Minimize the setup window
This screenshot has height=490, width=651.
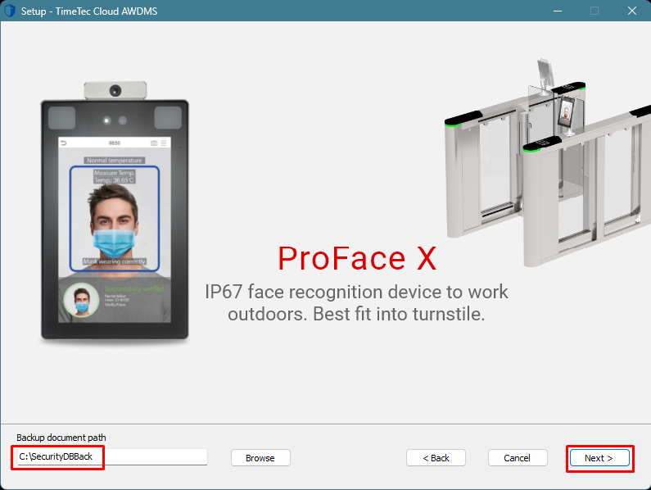[558, 11]
